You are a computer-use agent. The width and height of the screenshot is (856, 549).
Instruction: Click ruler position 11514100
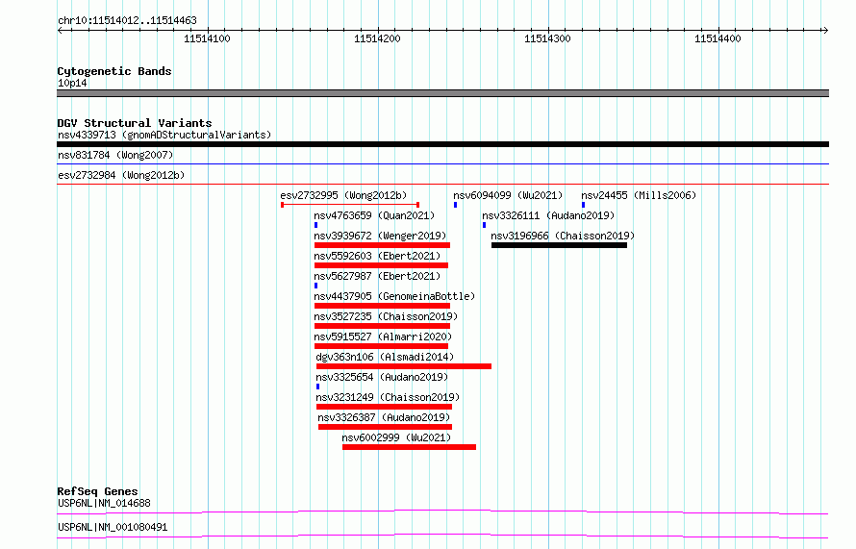207,38
